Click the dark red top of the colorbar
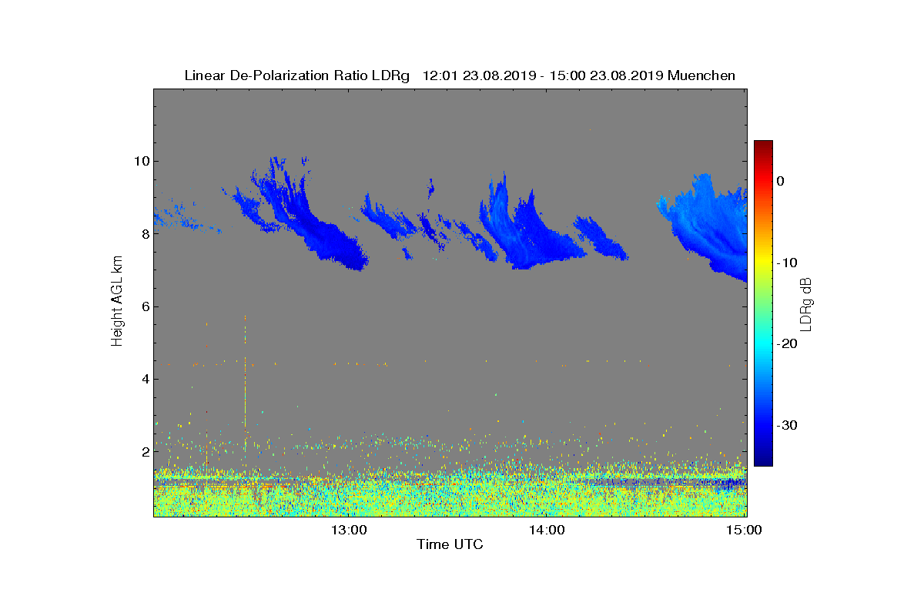The width and height of the screenshot is (924, 616). 763,146
